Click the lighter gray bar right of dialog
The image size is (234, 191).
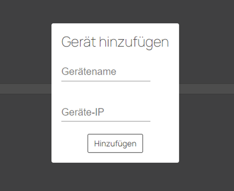[x=206, y=89]
